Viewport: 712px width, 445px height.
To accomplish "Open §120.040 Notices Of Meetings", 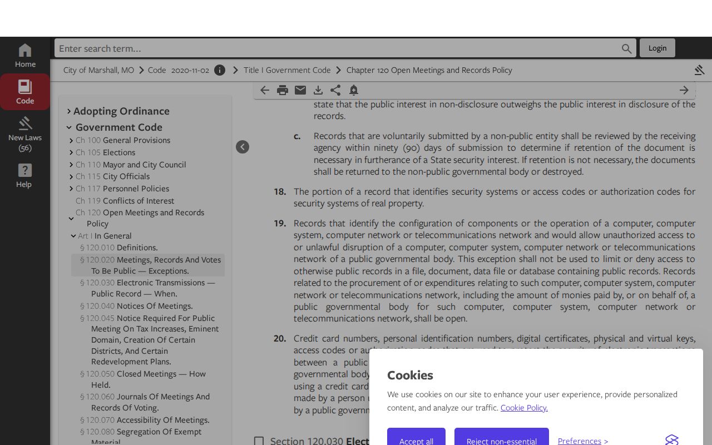I will point(136,306).
